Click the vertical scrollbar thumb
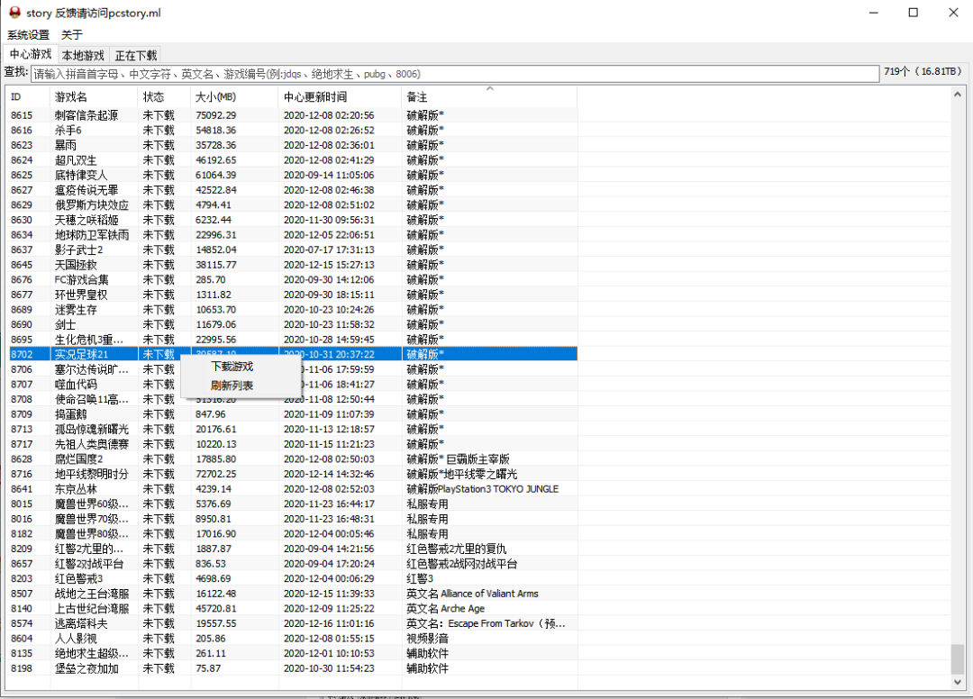973x699 pixels. pyautogui.click(x=958, y=658)
